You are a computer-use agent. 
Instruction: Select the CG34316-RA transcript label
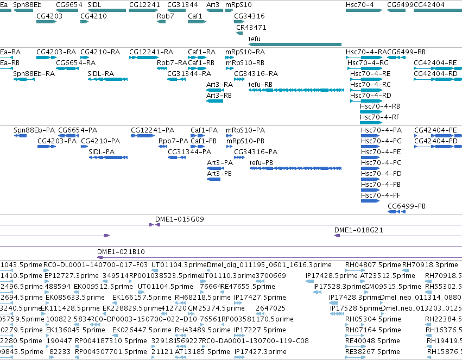coord(256,74)
